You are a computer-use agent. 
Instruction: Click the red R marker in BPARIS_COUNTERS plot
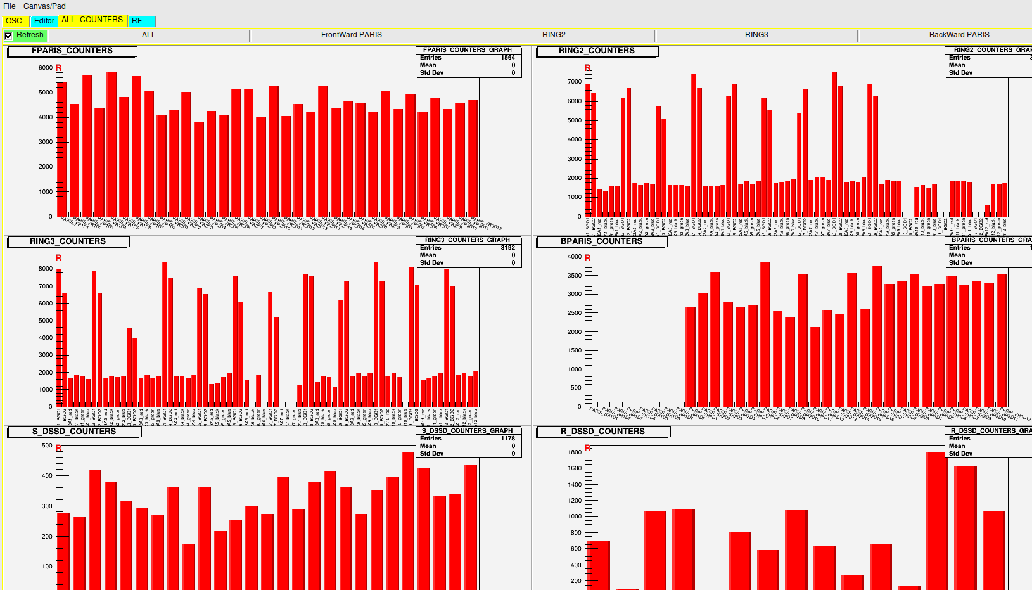click(587, 258)
